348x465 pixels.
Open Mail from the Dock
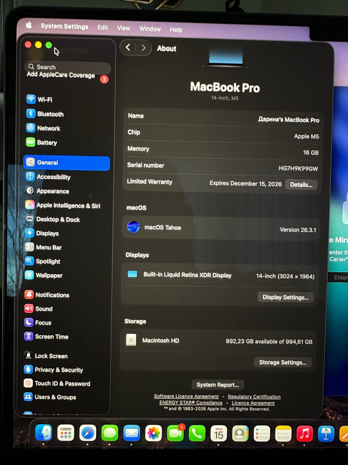(131, 433)
